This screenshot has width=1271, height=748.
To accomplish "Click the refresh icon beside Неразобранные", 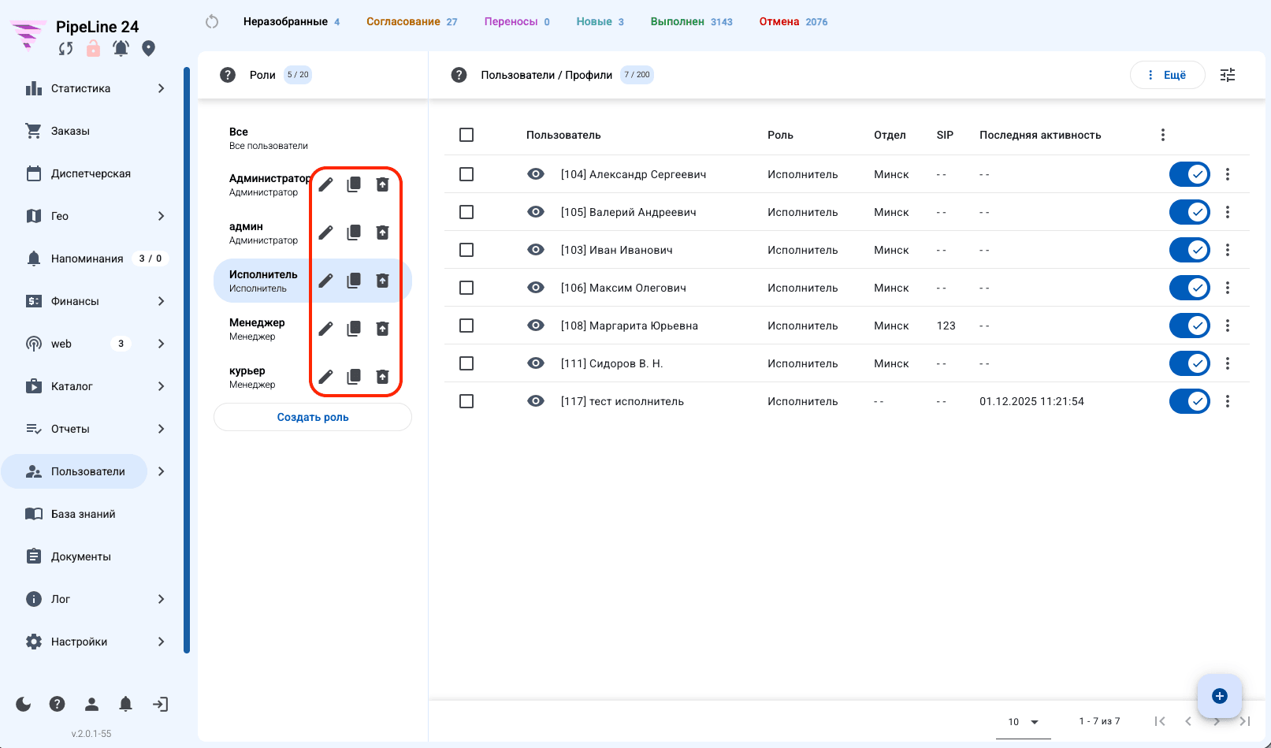I will click(212, 21).
